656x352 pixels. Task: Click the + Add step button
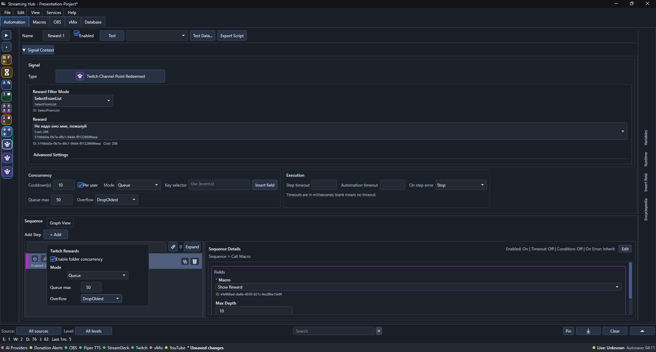click(x=56, y=234)
